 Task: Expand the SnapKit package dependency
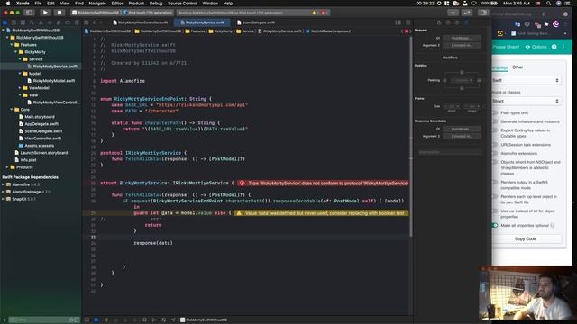[x=4, y=199]
